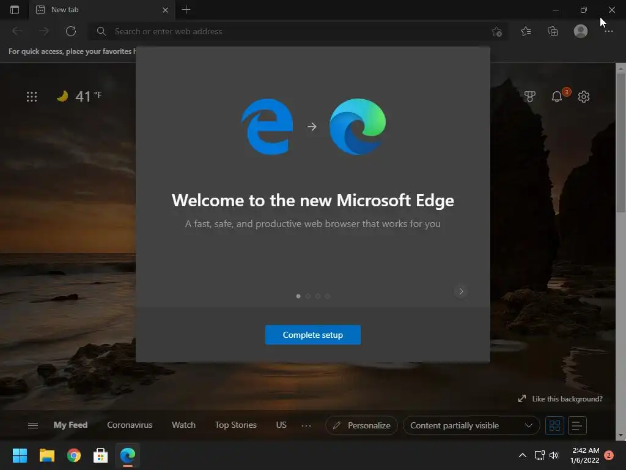Expand hidden system tray icons chevron

522,455
